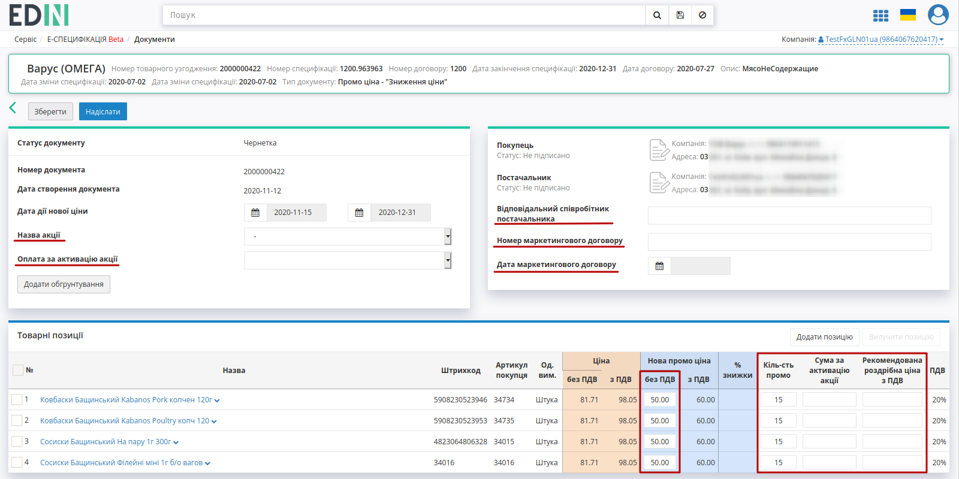Click the Штрихкод column header

461,370
